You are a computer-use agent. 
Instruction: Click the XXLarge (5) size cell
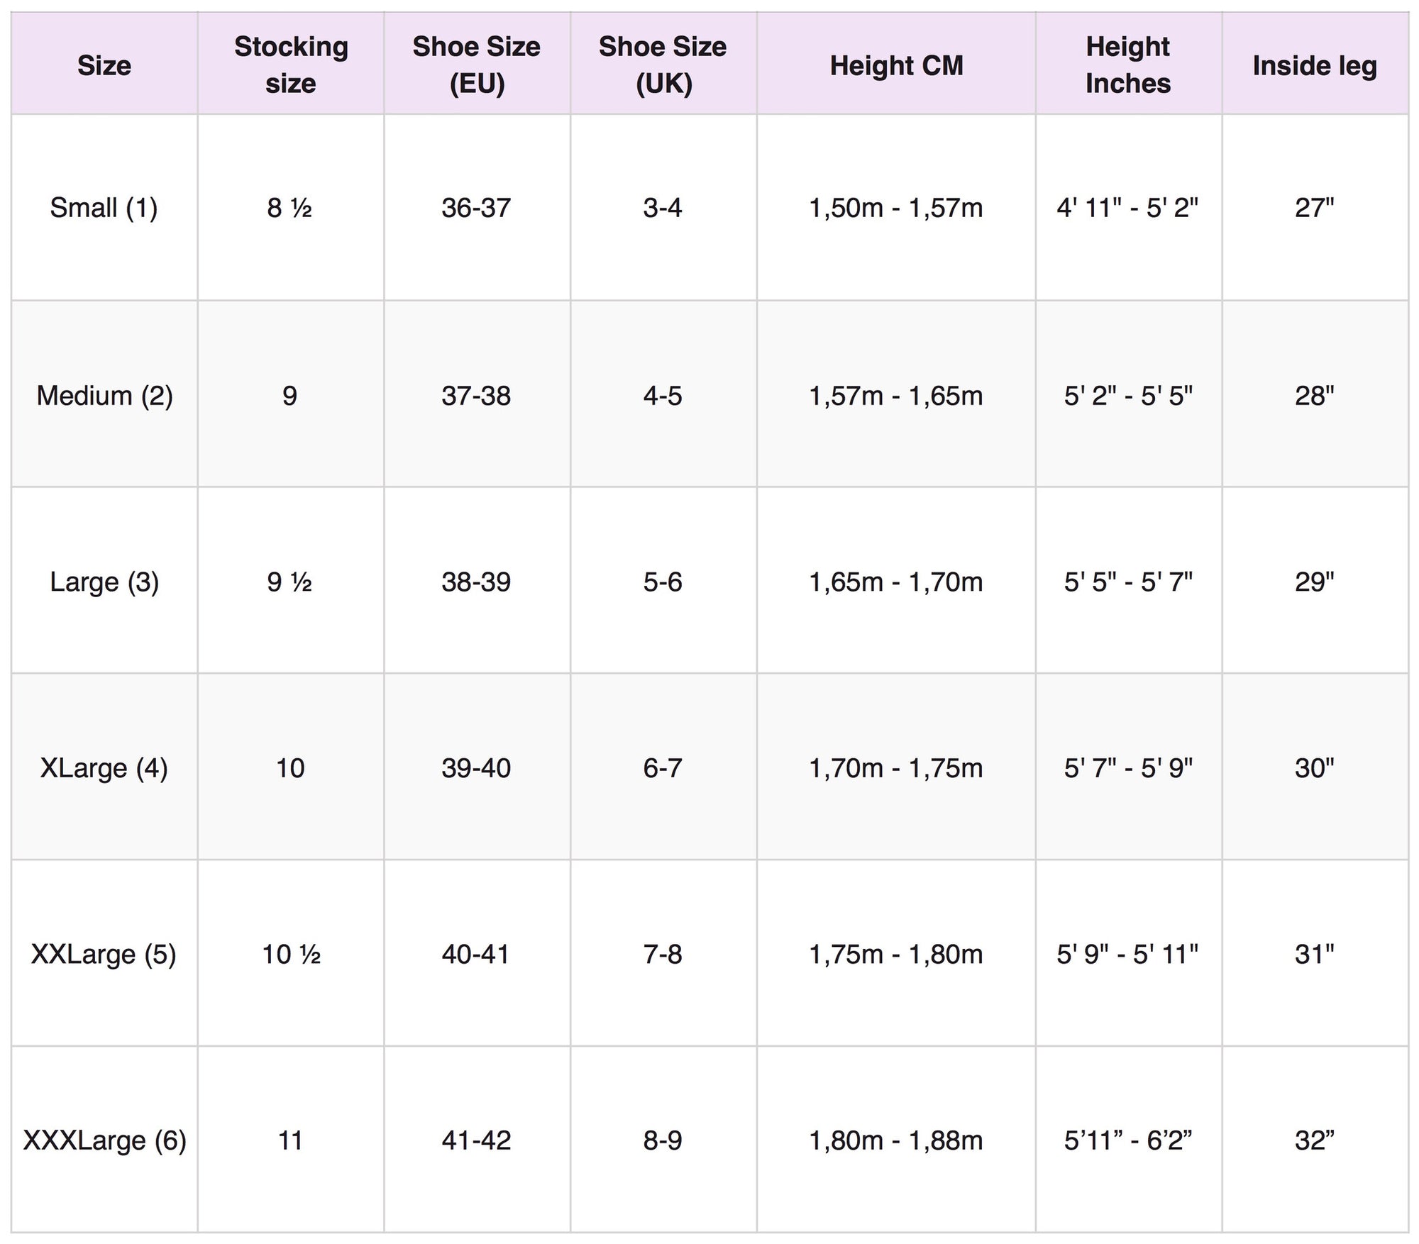[x=104, y=955]
